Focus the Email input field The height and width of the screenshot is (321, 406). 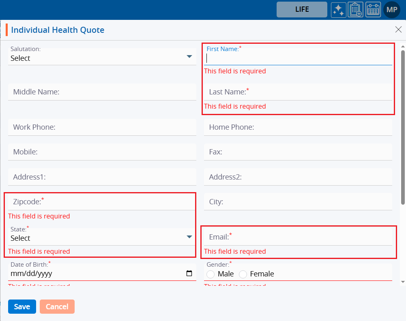(298, 237)
